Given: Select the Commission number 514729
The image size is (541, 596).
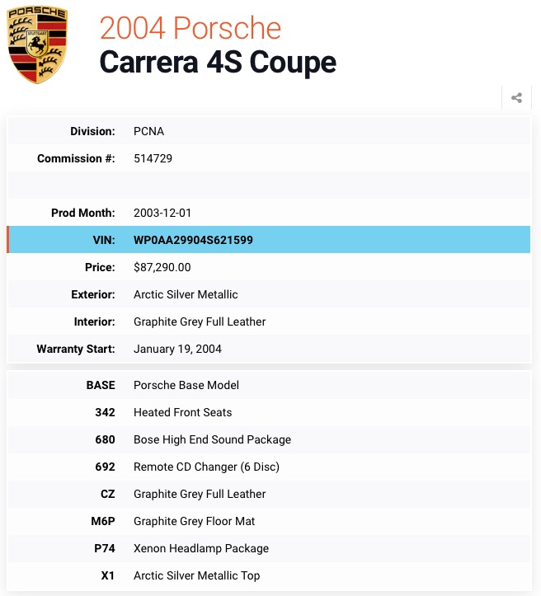Looking at the screenshot, I should [153, 158].
